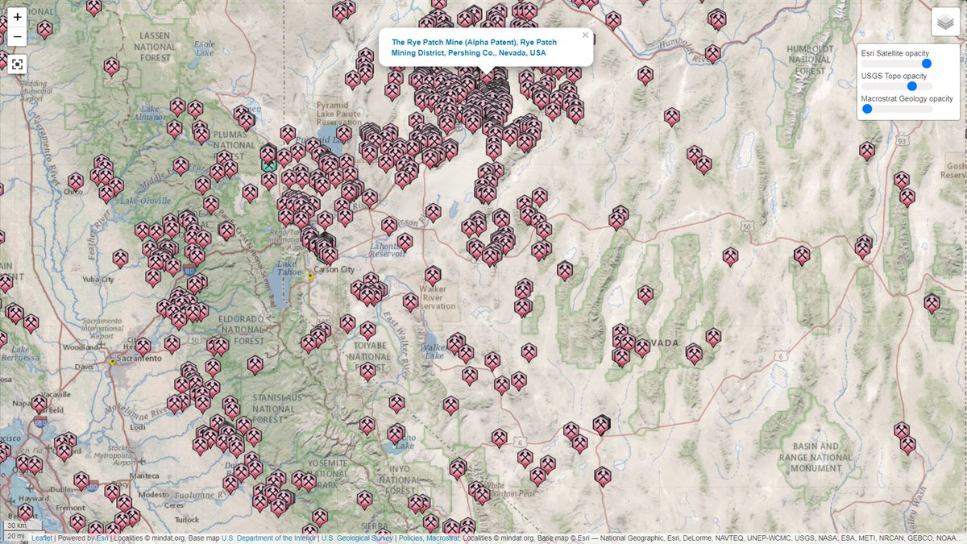Open U.S. Department of the Interior link
The image size is (967, 544).
click(268, 538)
